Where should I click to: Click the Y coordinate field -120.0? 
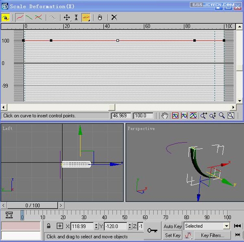tap(115, 226)
